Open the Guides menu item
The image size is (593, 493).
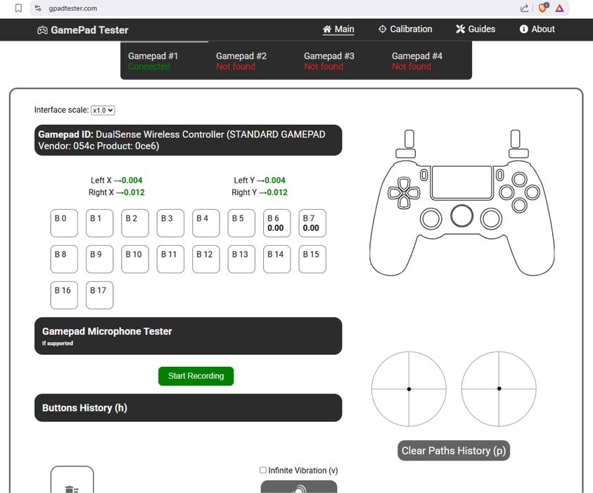pos(476,29)
